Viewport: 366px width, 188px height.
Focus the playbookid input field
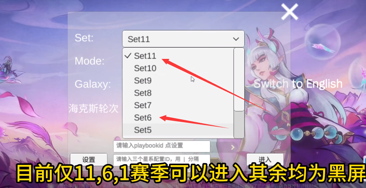coord(162,146)
